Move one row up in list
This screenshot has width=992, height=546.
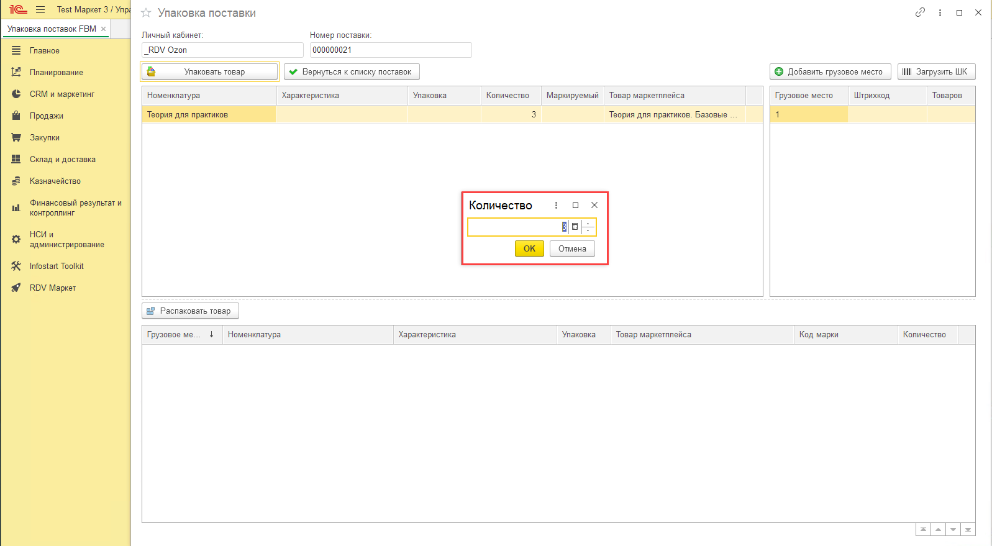[938, 529]
